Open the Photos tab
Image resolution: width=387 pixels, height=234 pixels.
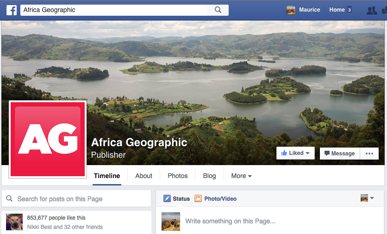click(x=177, y=176)
